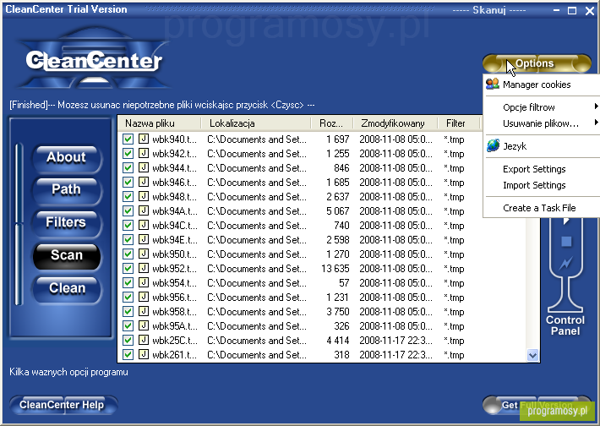Choose Import Settings from menu

coord(543,185)
